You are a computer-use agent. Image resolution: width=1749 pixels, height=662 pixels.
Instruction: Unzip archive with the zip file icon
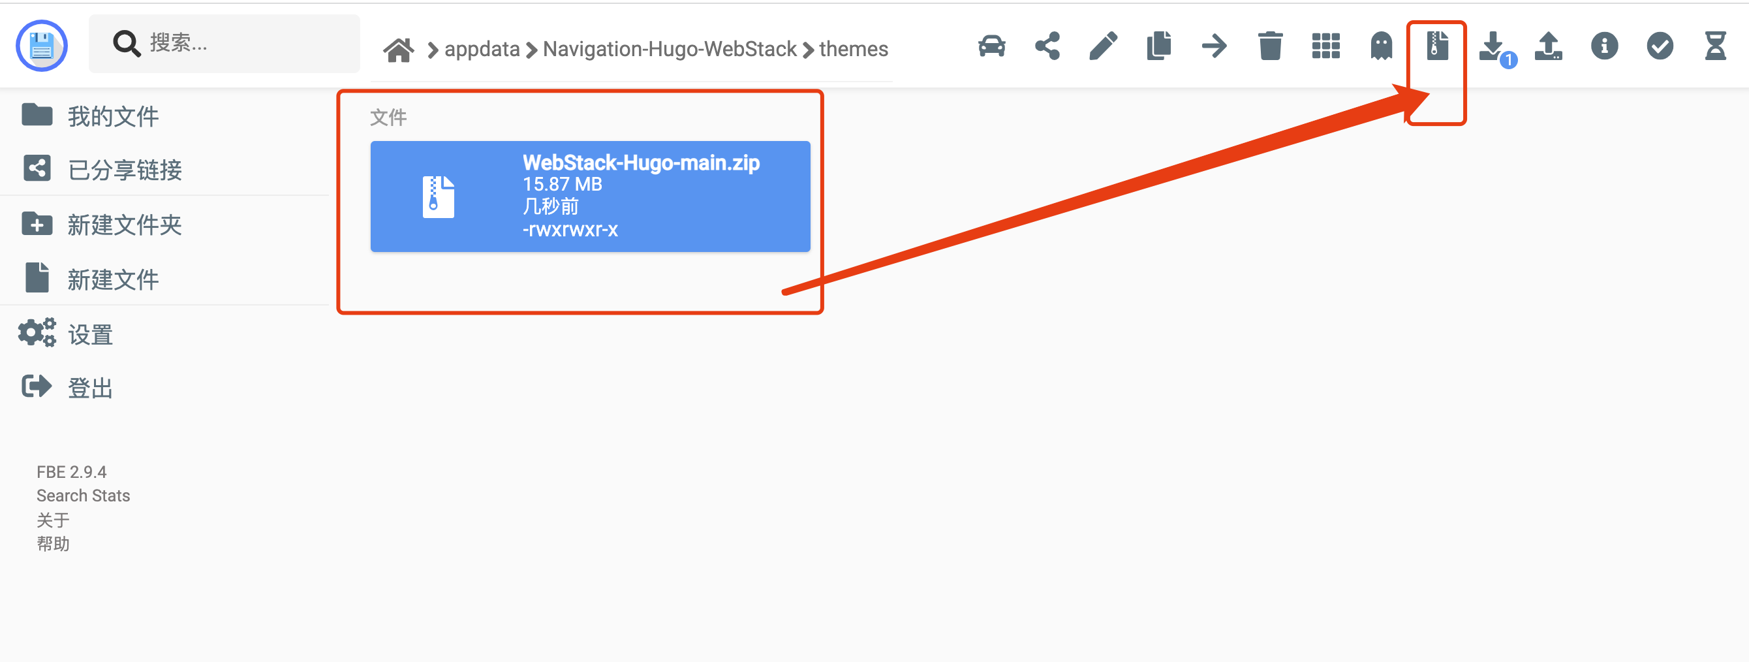[x=1436, y=47]
